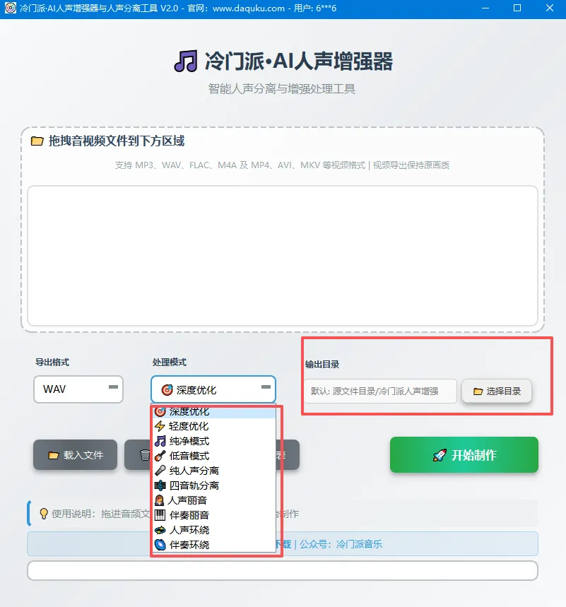Click the 载入文件 button

(75, 455)
